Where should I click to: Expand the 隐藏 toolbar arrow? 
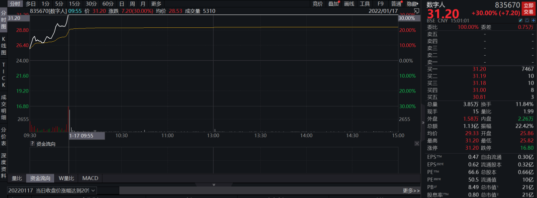[412, 4]
